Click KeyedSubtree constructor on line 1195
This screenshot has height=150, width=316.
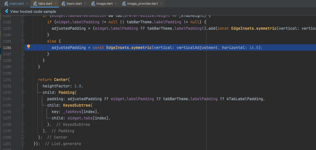77,105
